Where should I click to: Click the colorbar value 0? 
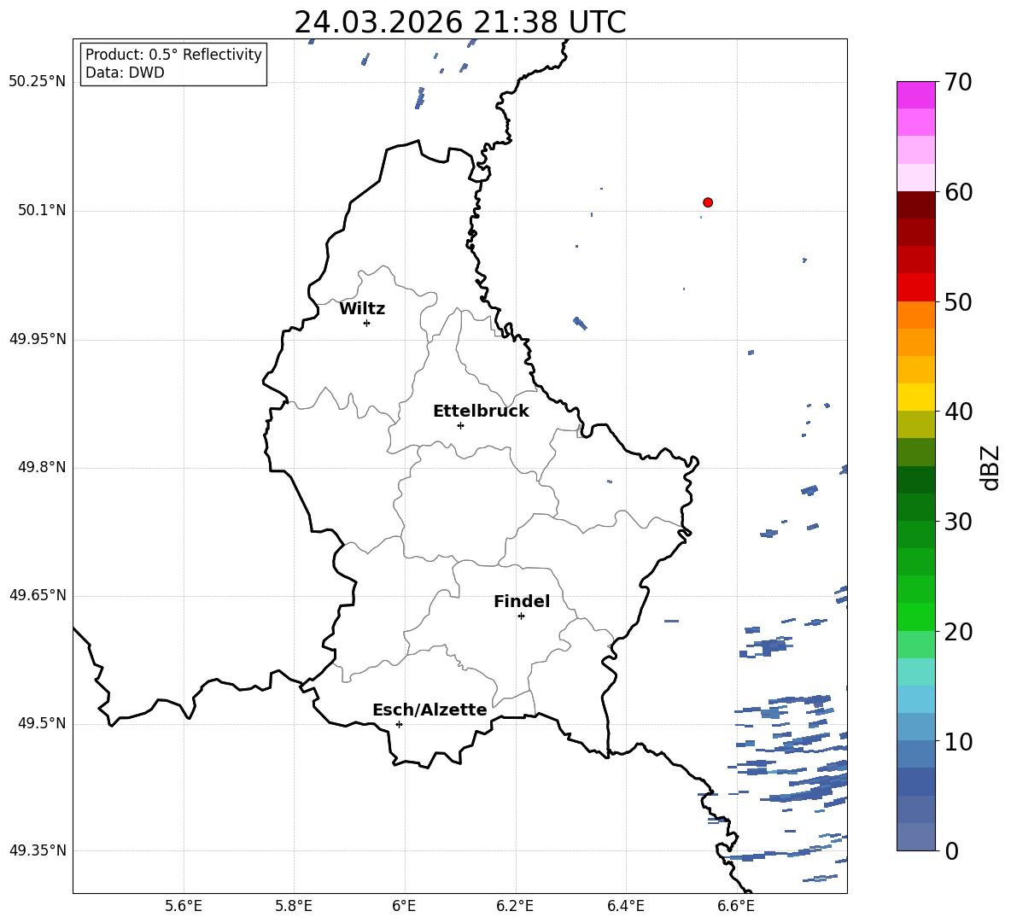[x=951, y=850]
